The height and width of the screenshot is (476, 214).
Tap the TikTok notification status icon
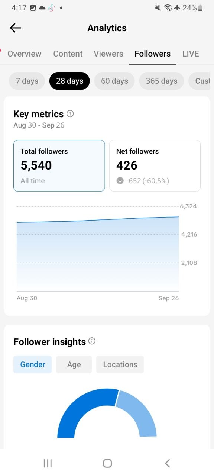52,8
